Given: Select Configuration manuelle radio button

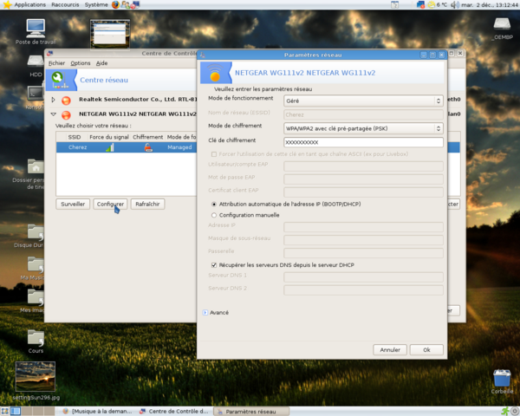Looking at the screenshot, I should [x=214, y=215].
